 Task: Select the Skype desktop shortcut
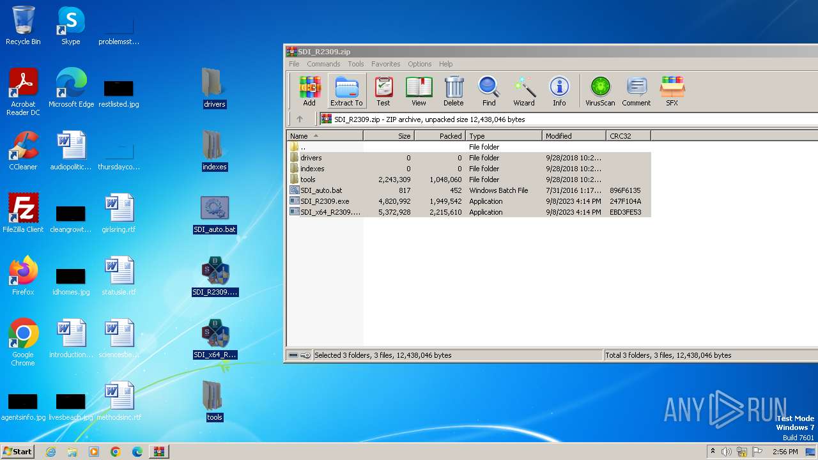(70, 26)
